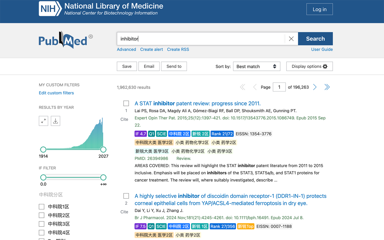Jump to the last page double arrow

327,87
